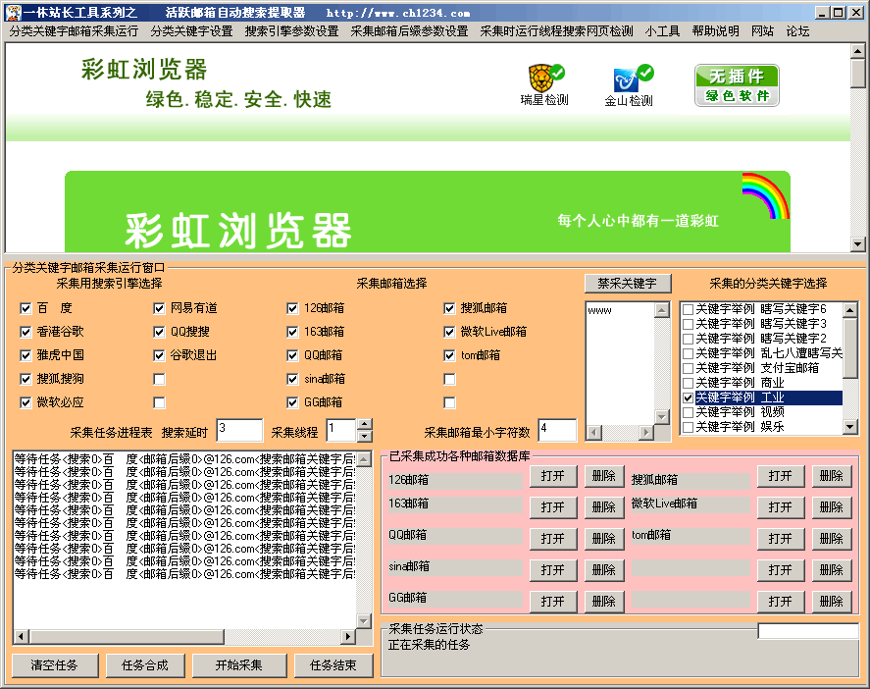Open the 采集时运行线程搜索网页检测 menu
The image size is (870, 689).
[x=556, y=31]
